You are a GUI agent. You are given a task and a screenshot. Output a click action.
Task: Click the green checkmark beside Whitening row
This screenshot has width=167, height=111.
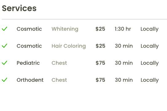tap(5, 29)
